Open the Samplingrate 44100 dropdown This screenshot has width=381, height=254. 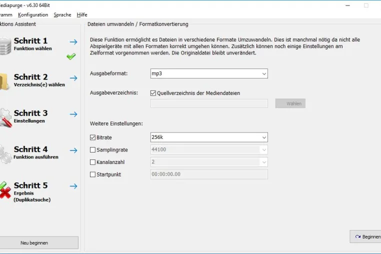pyautogui.click(x=209, y=149)
